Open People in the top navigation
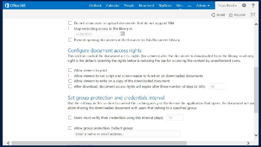Screen dimensions: 261x147 coord(129,6)
